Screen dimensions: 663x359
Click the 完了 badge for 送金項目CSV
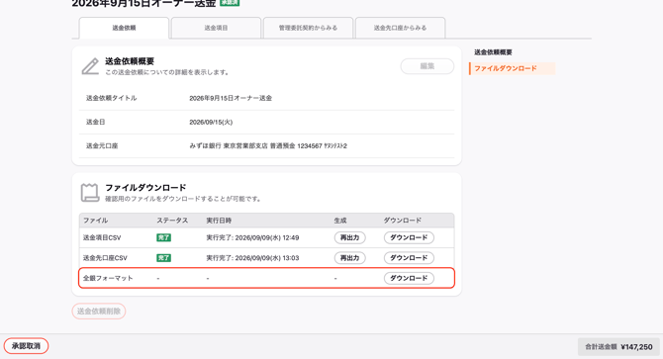pyautogui.click(x=163, y=237)
